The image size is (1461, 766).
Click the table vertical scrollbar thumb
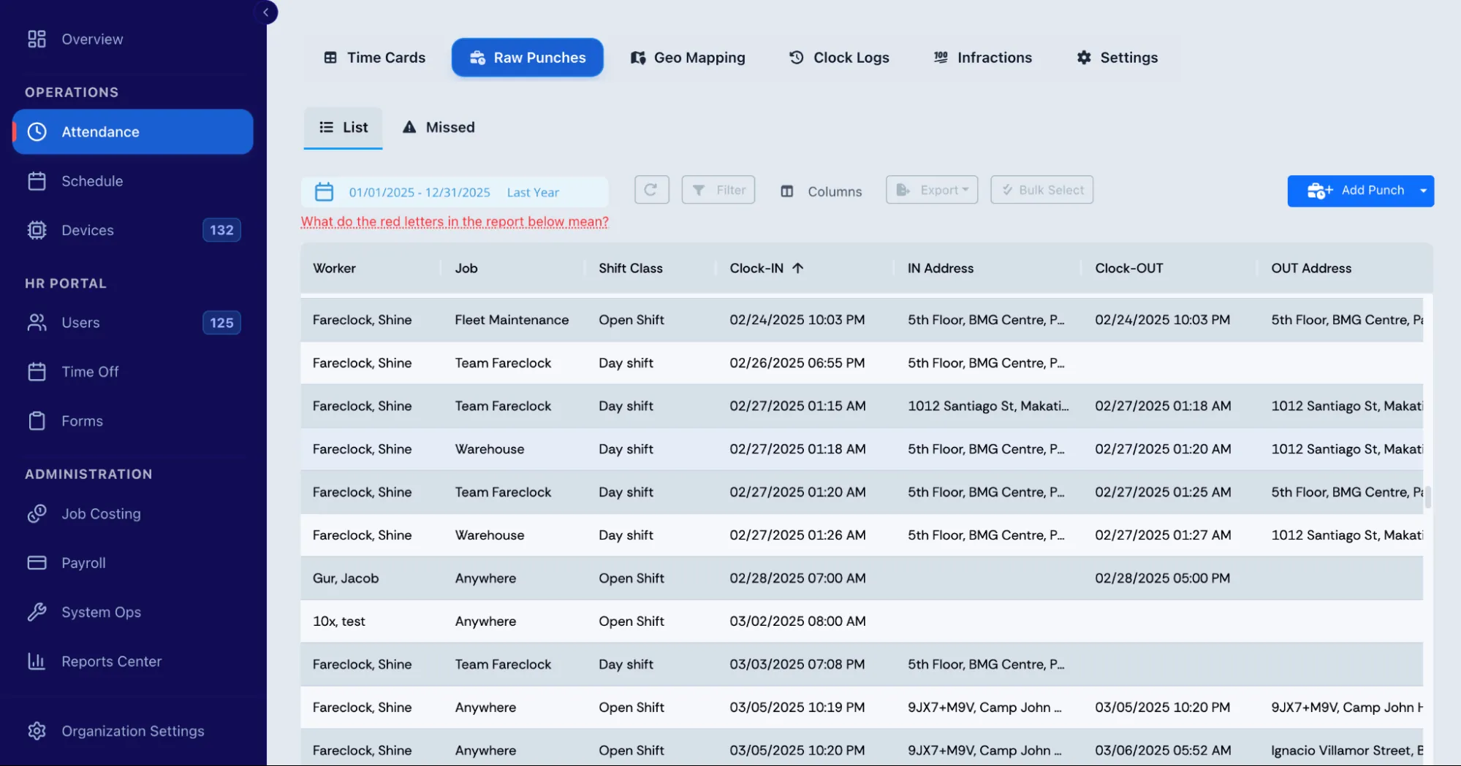click(1427, 497)
